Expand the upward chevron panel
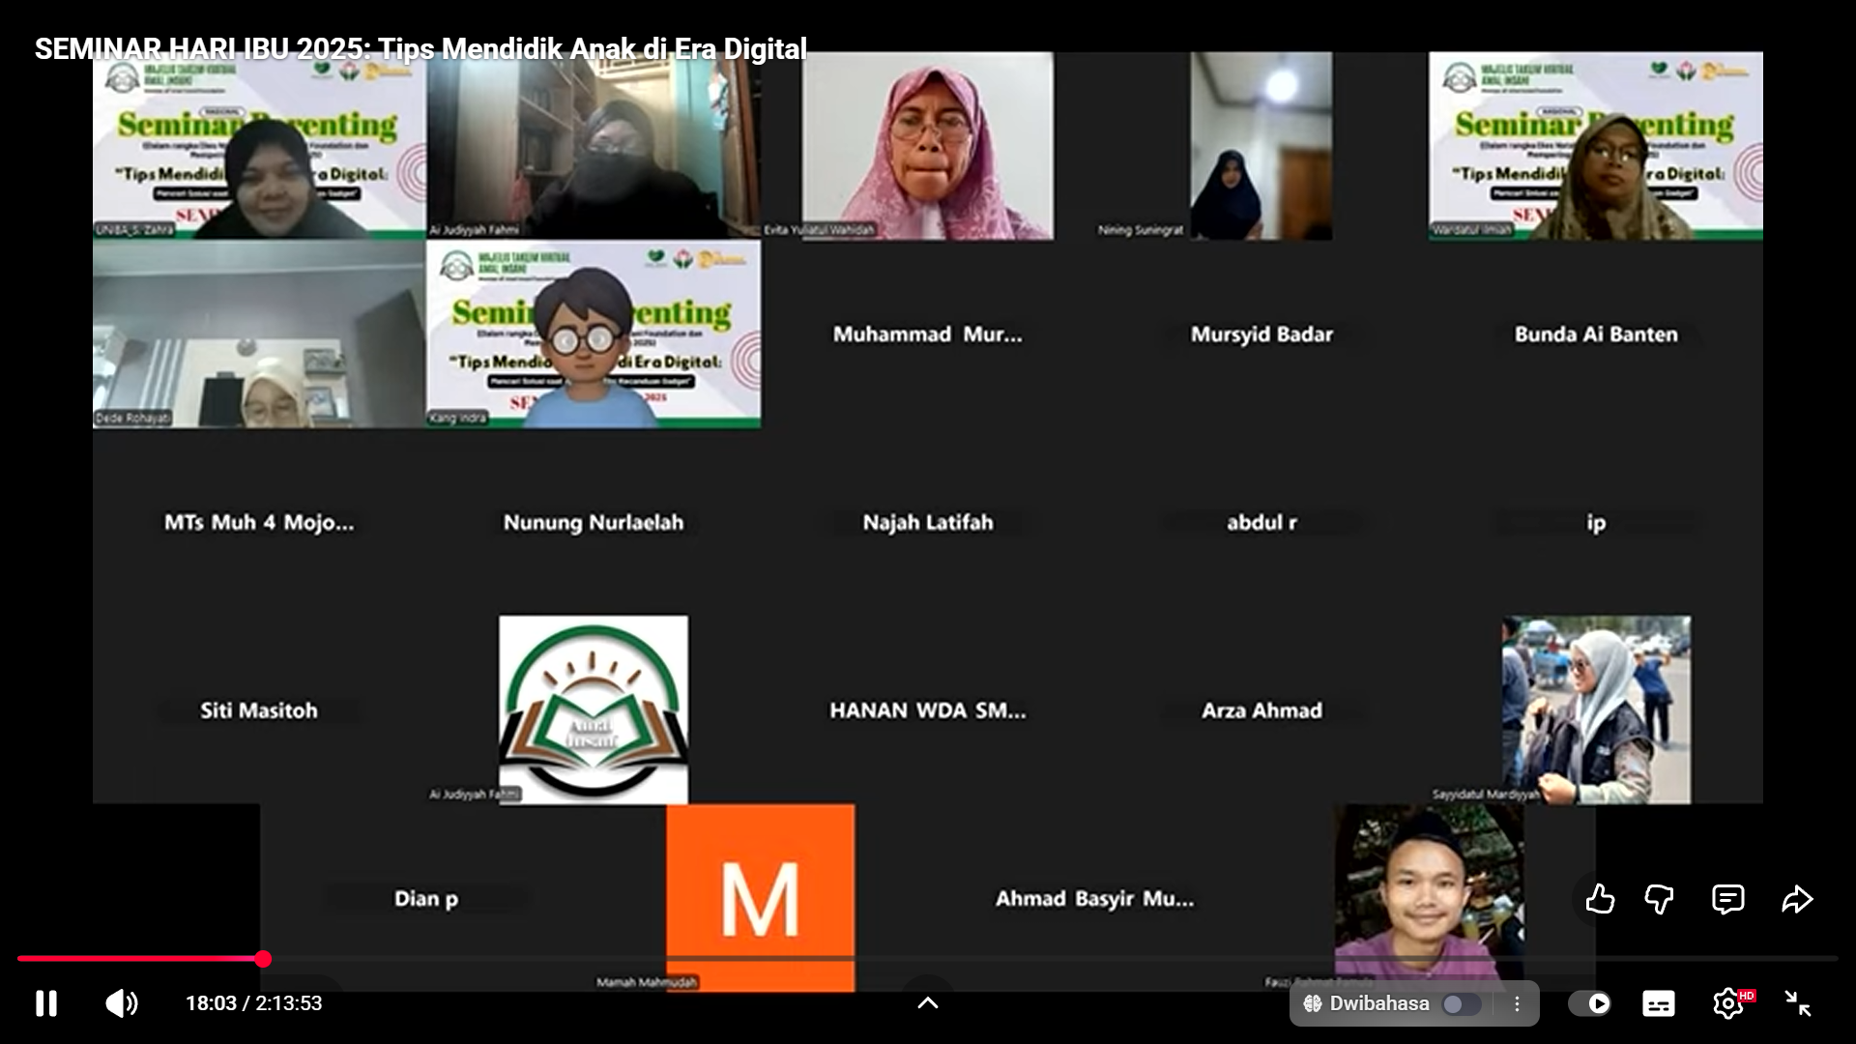 coord(927,1002)
